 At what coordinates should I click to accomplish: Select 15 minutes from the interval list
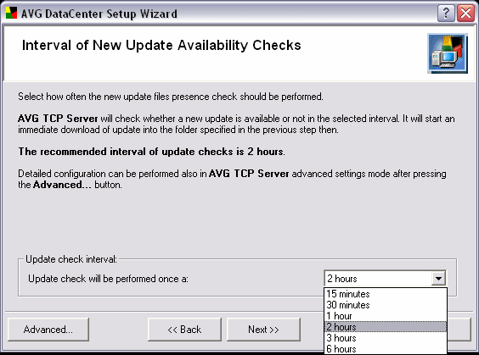click(x=386, y=294)
